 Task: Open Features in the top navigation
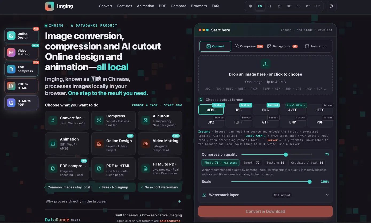tap(125, 6)
